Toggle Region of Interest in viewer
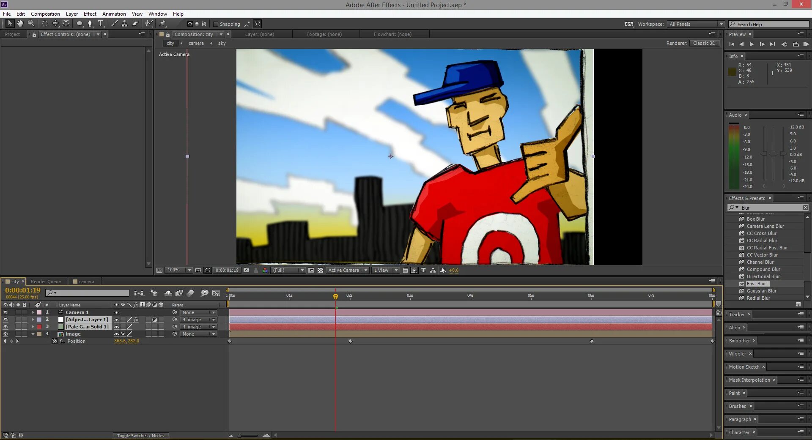The image size is (812, 440). click(311, 270)
